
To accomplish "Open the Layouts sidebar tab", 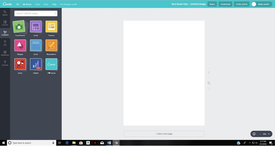I will [5, 23].
